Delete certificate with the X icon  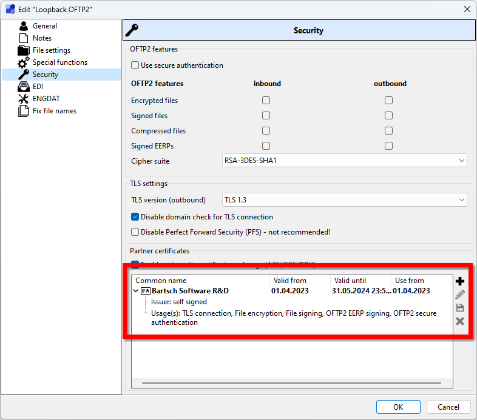click(x=460, y=321)
